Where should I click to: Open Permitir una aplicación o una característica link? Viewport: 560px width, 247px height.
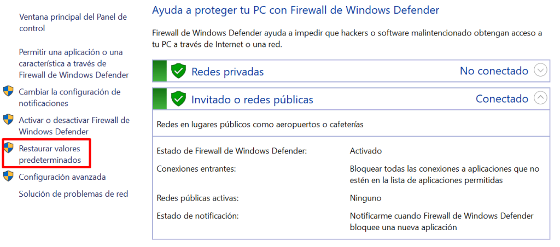coord(74,63)
